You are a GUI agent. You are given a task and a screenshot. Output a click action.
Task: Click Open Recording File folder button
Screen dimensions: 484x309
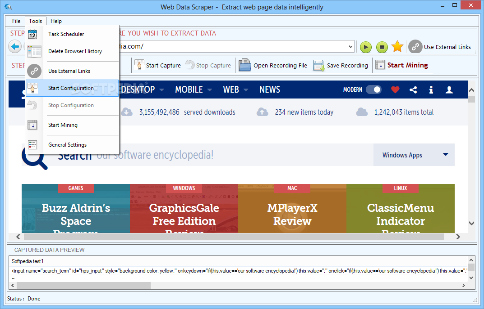click(x=273, y=65)
